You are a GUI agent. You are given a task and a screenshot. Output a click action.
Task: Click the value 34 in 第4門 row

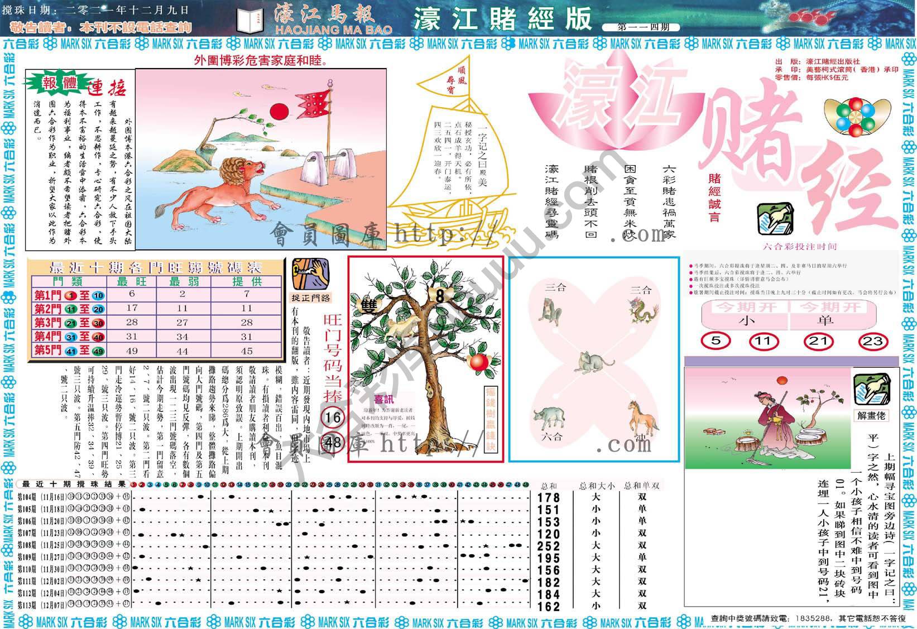coord(183,337)
